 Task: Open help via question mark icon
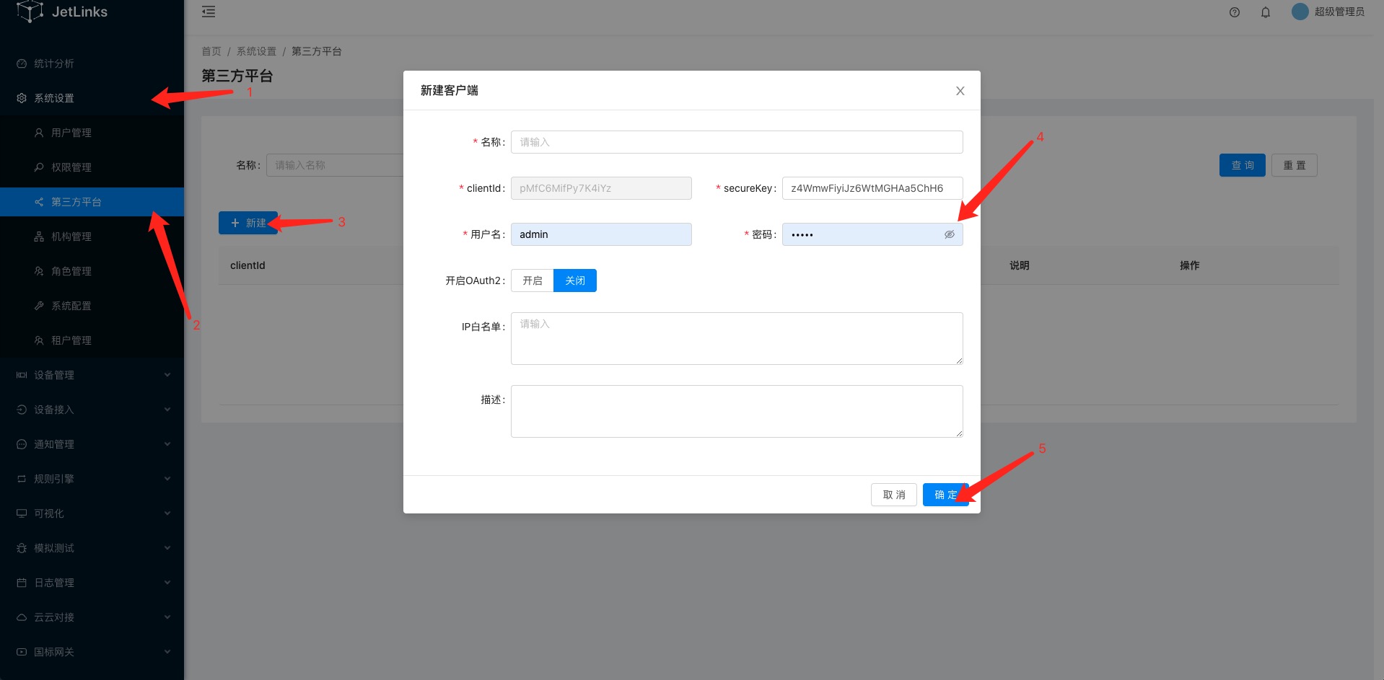pos(1234,12)
